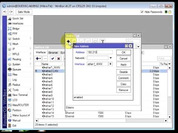This screenshot has height=133, width=178.
Task: Click the filter funnel icon in Address List
Action: tap(102, 41)
